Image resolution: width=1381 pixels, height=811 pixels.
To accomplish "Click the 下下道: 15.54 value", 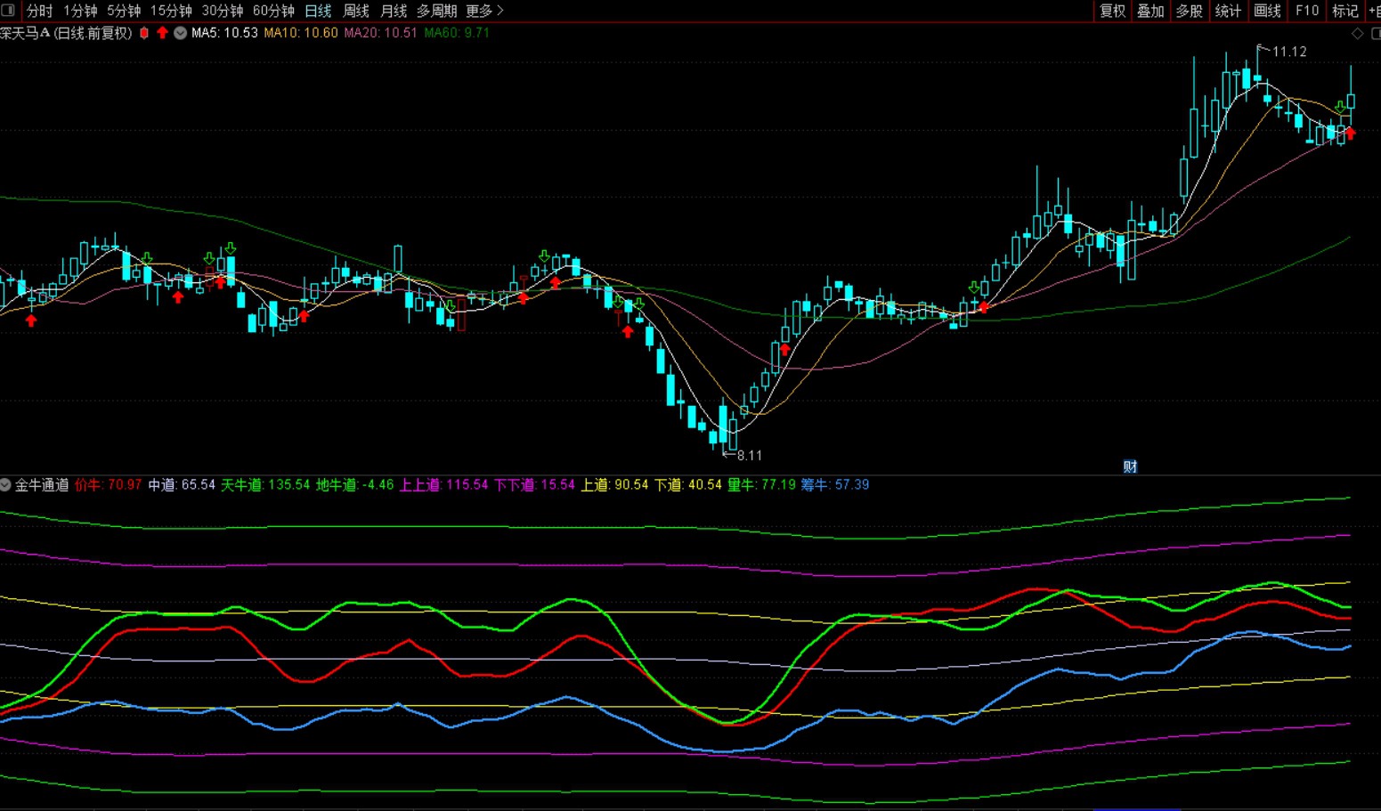I will click(534, 485).
